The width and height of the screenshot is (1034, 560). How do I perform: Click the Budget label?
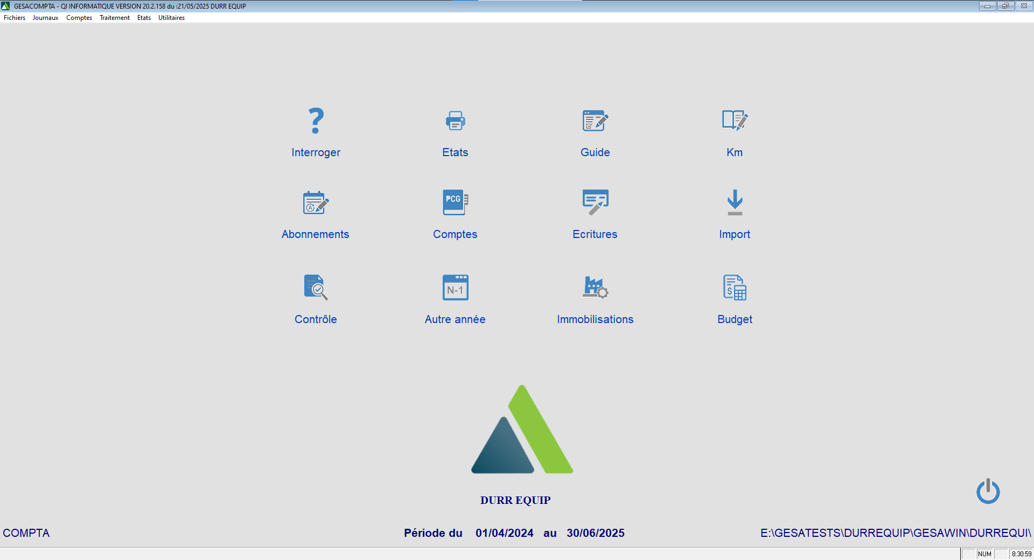[x=735, y=319]
